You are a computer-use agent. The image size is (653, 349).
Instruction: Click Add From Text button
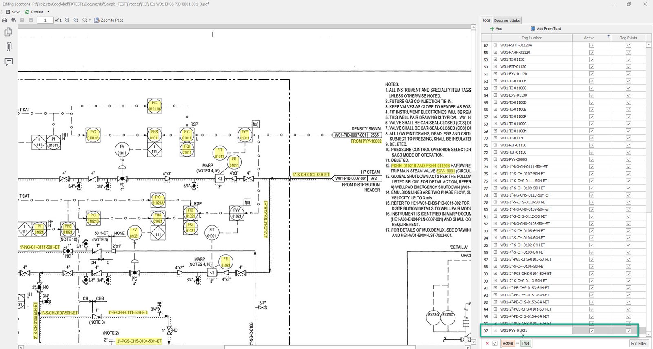point(546,29)
